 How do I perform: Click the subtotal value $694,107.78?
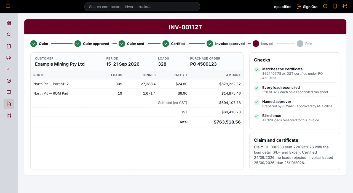coord(230,103)
